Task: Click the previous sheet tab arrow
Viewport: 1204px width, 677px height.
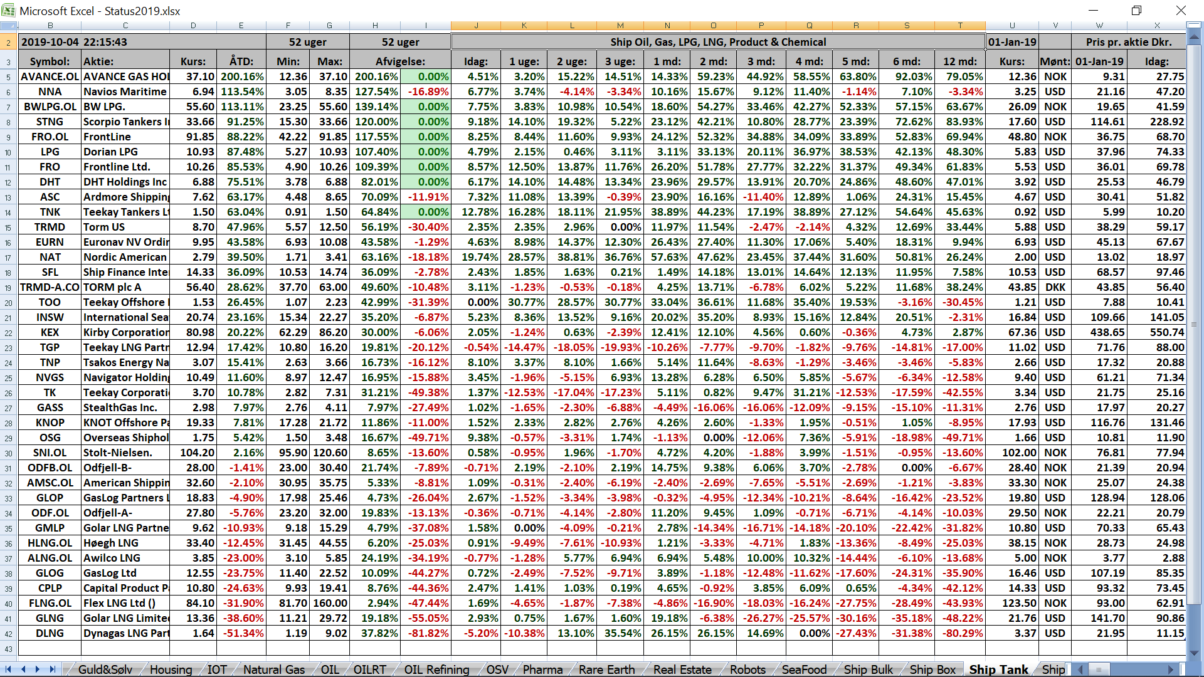Action: click(x=23, y=669)
